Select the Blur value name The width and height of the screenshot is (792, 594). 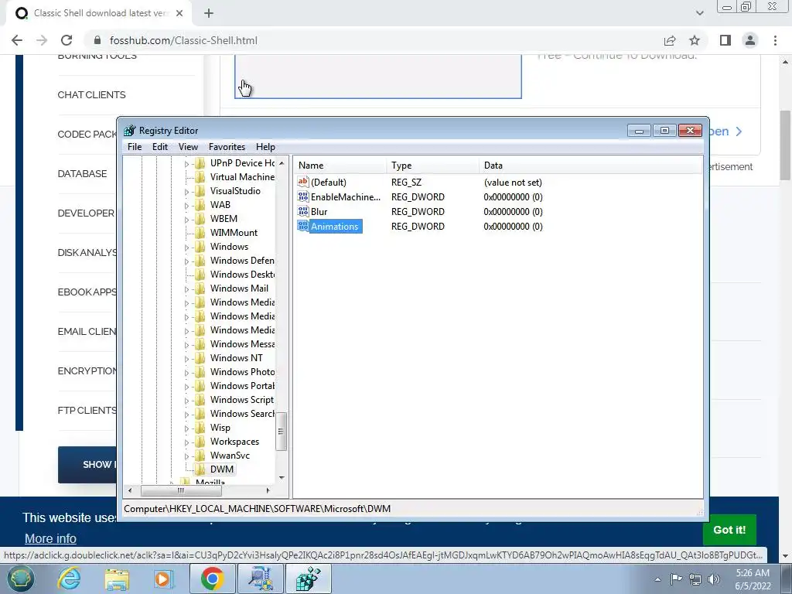coord(319,211)
